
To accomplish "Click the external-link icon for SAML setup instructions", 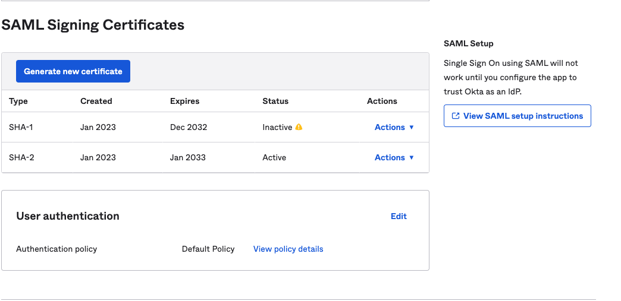I will [x=456, y=116].
